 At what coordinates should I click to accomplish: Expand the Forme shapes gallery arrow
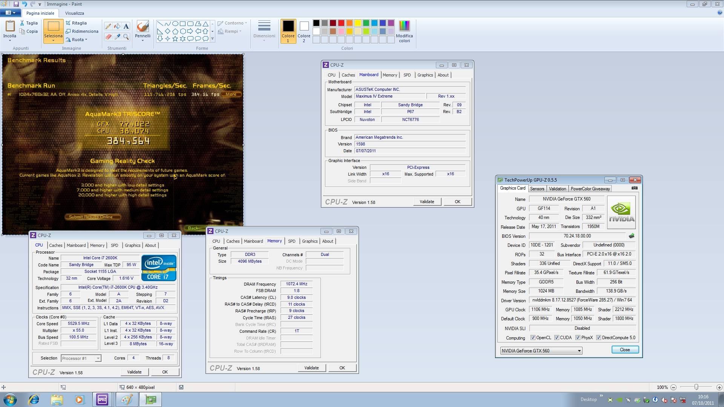coord(212,39)
